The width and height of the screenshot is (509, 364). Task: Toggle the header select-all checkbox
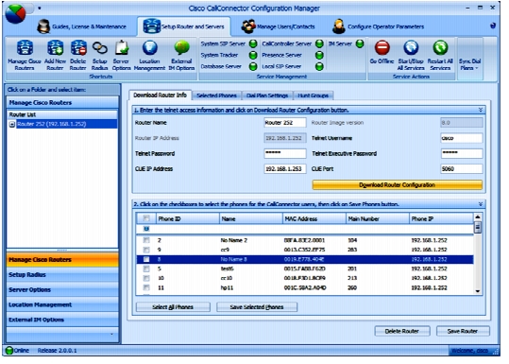146,218
